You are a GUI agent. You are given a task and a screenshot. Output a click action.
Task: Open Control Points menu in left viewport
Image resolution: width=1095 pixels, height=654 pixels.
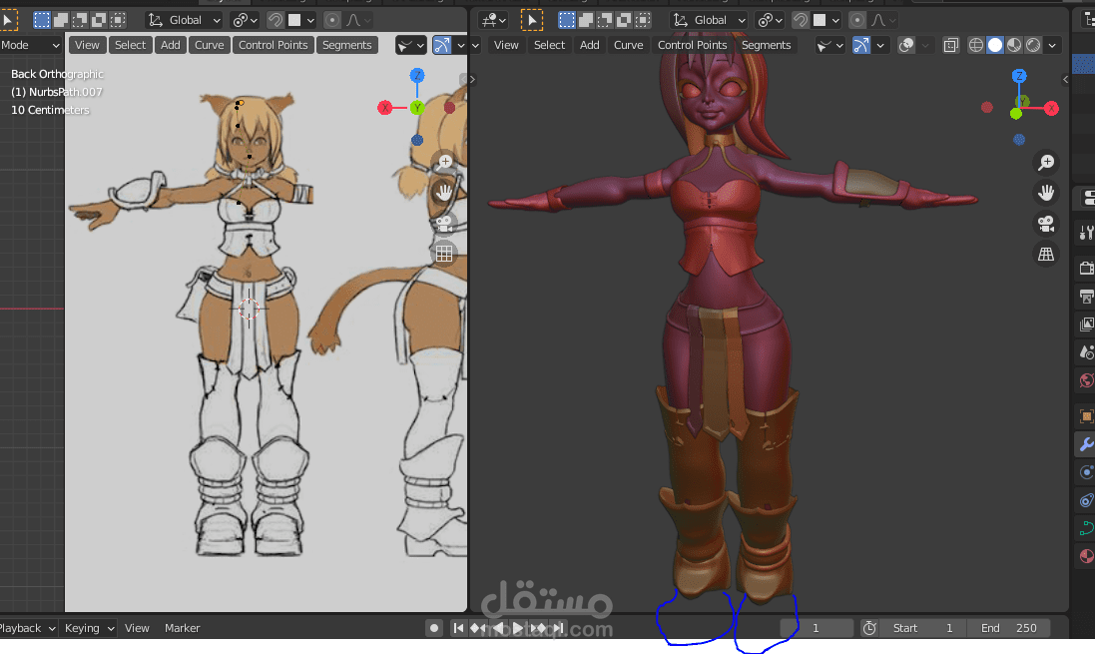tap(273, 45)
